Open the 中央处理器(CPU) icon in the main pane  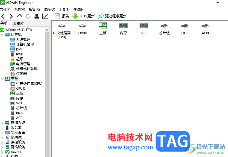click(x=62, y=31)
